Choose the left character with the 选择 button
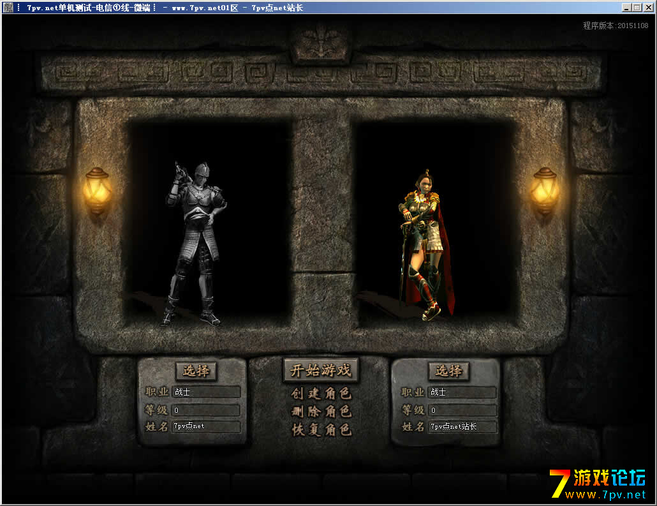The image size is (657, 506). [196, 371]
